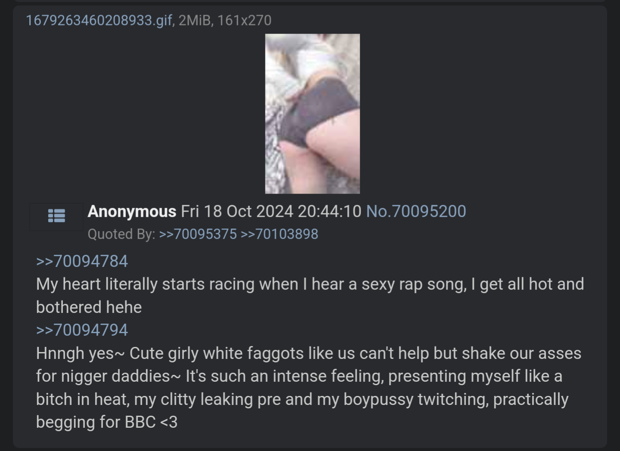Jump to the replied post >>70094784

point(82,261)
